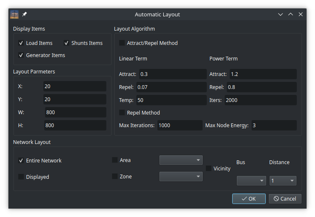Focus the W field containing 800

pyautogui.click(x=76, y=112)
